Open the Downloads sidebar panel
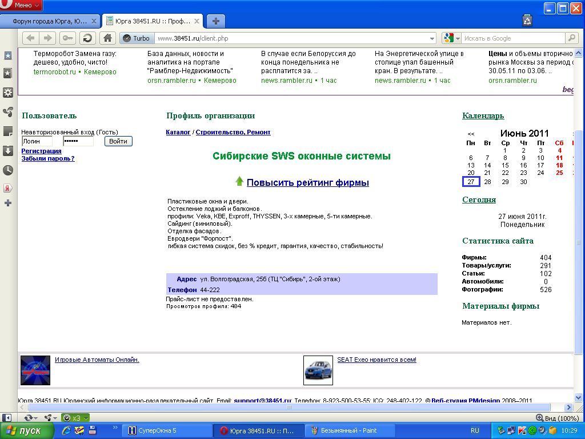Viewport: 585px width, 439px height. point(8,151)
